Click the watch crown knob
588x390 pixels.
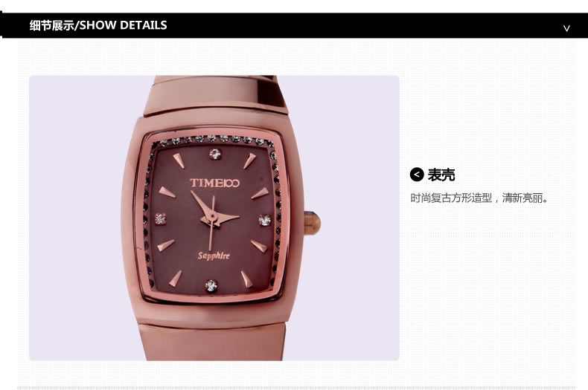[x=312, y=223]
